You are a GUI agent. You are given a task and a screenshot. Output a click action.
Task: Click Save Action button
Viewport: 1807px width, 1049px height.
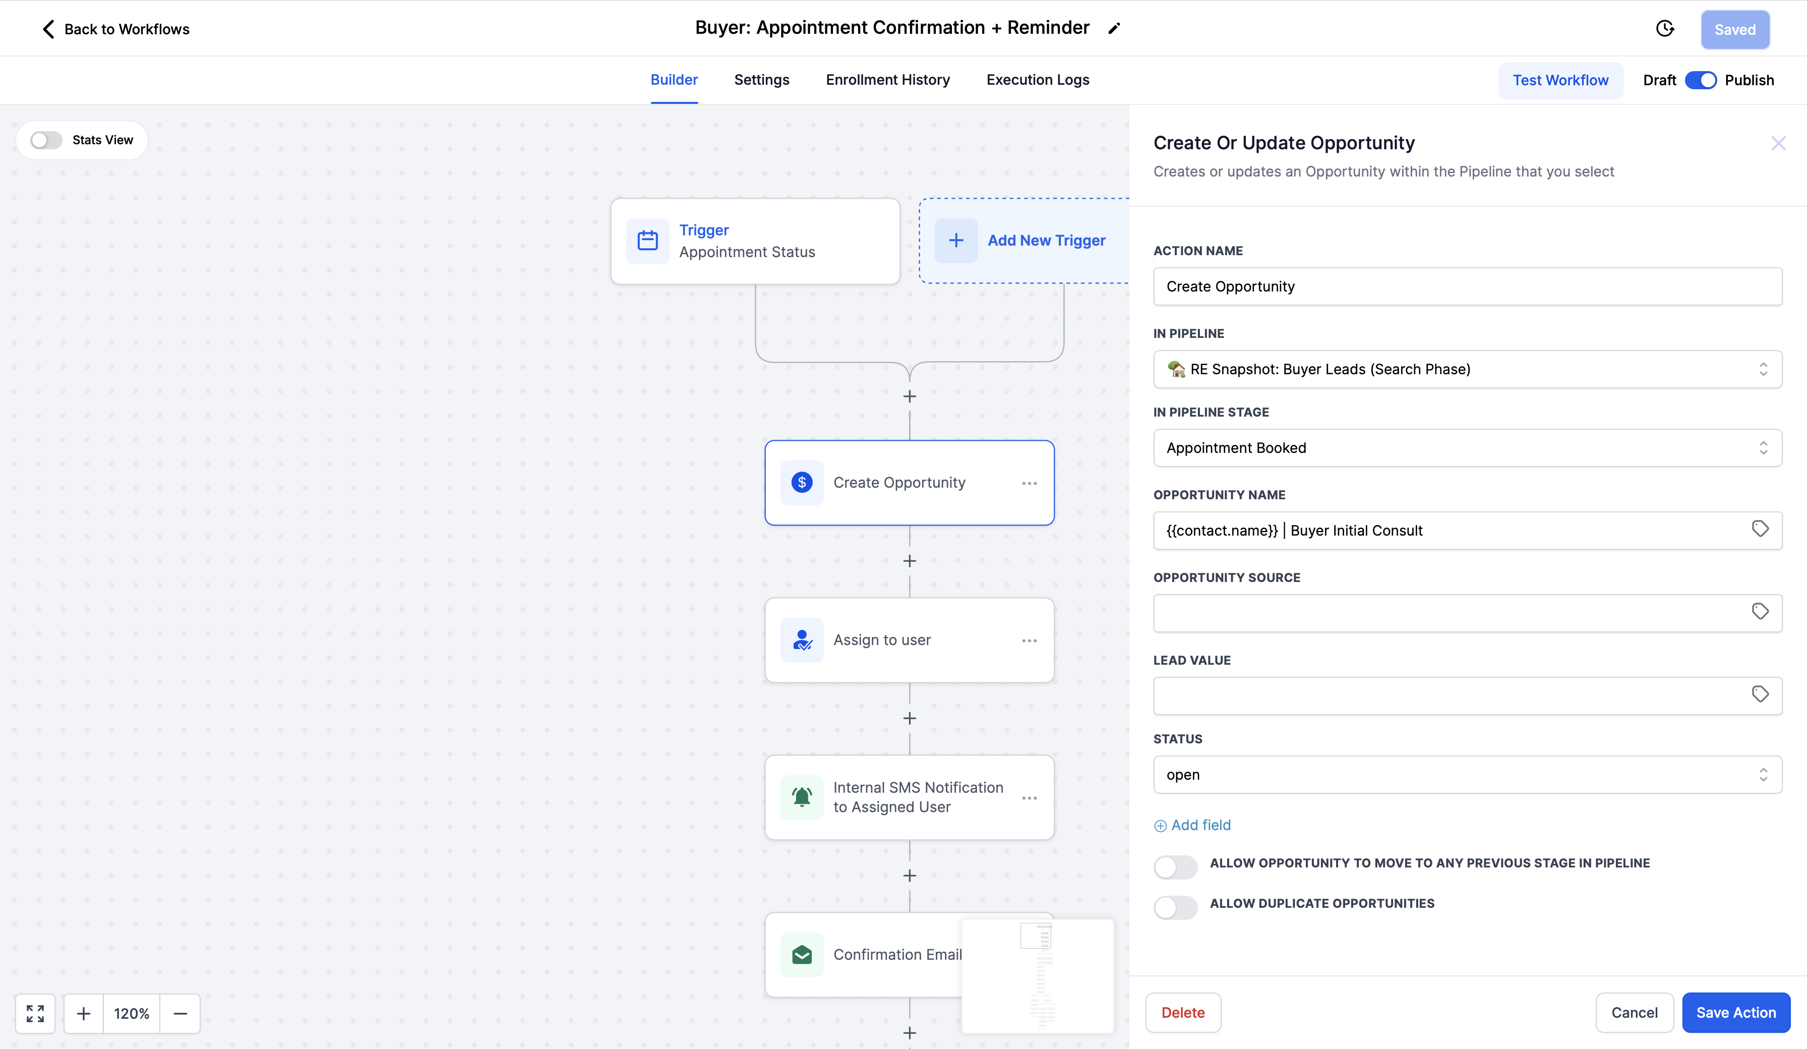coord(1735,1012)
